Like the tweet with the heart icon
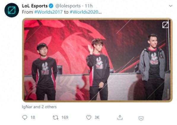 [x=89, y=117]
